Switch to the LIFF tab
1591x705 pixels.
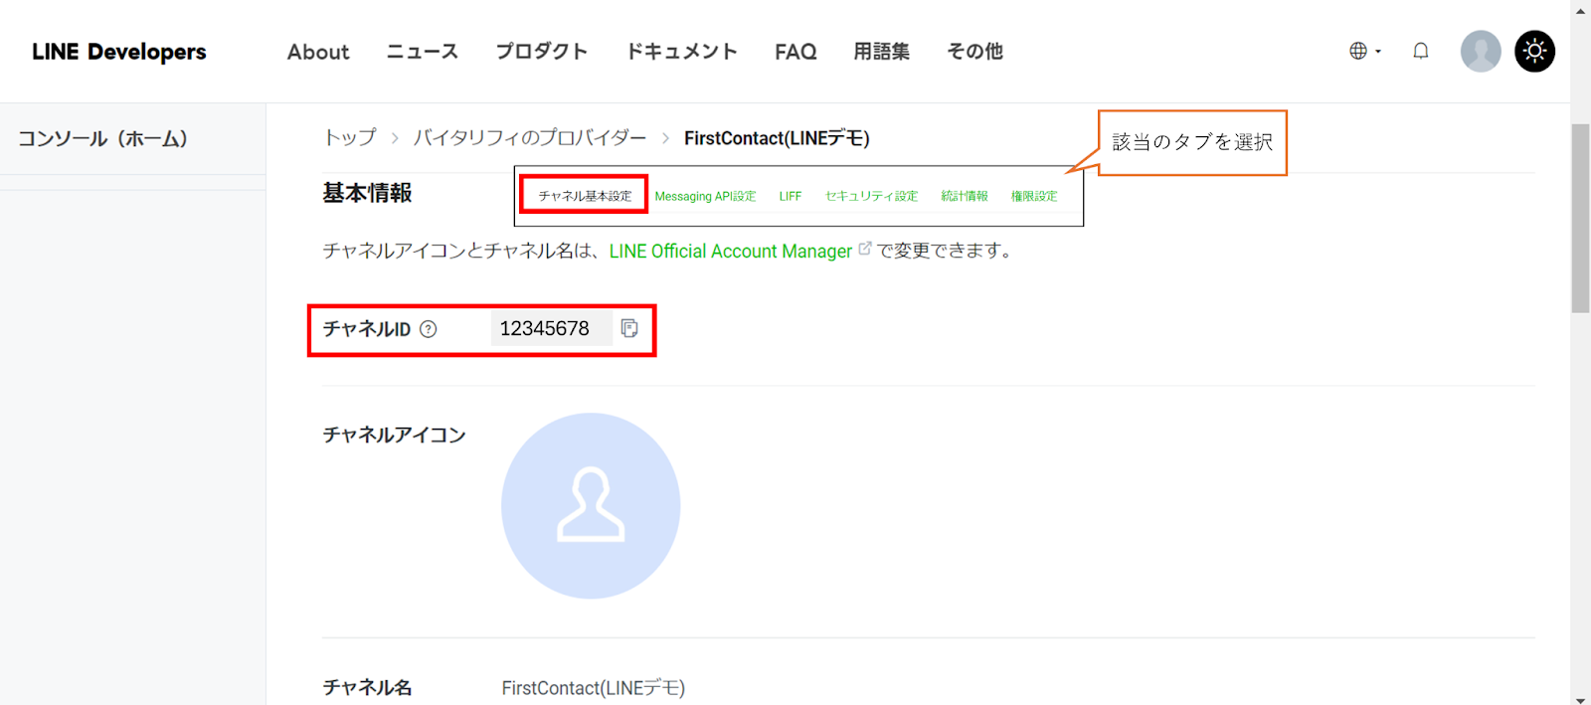791,196
